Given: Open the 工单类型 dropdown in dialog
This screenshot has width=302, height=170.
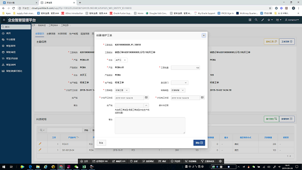Looking at the screenshot, I should point(122,90).
